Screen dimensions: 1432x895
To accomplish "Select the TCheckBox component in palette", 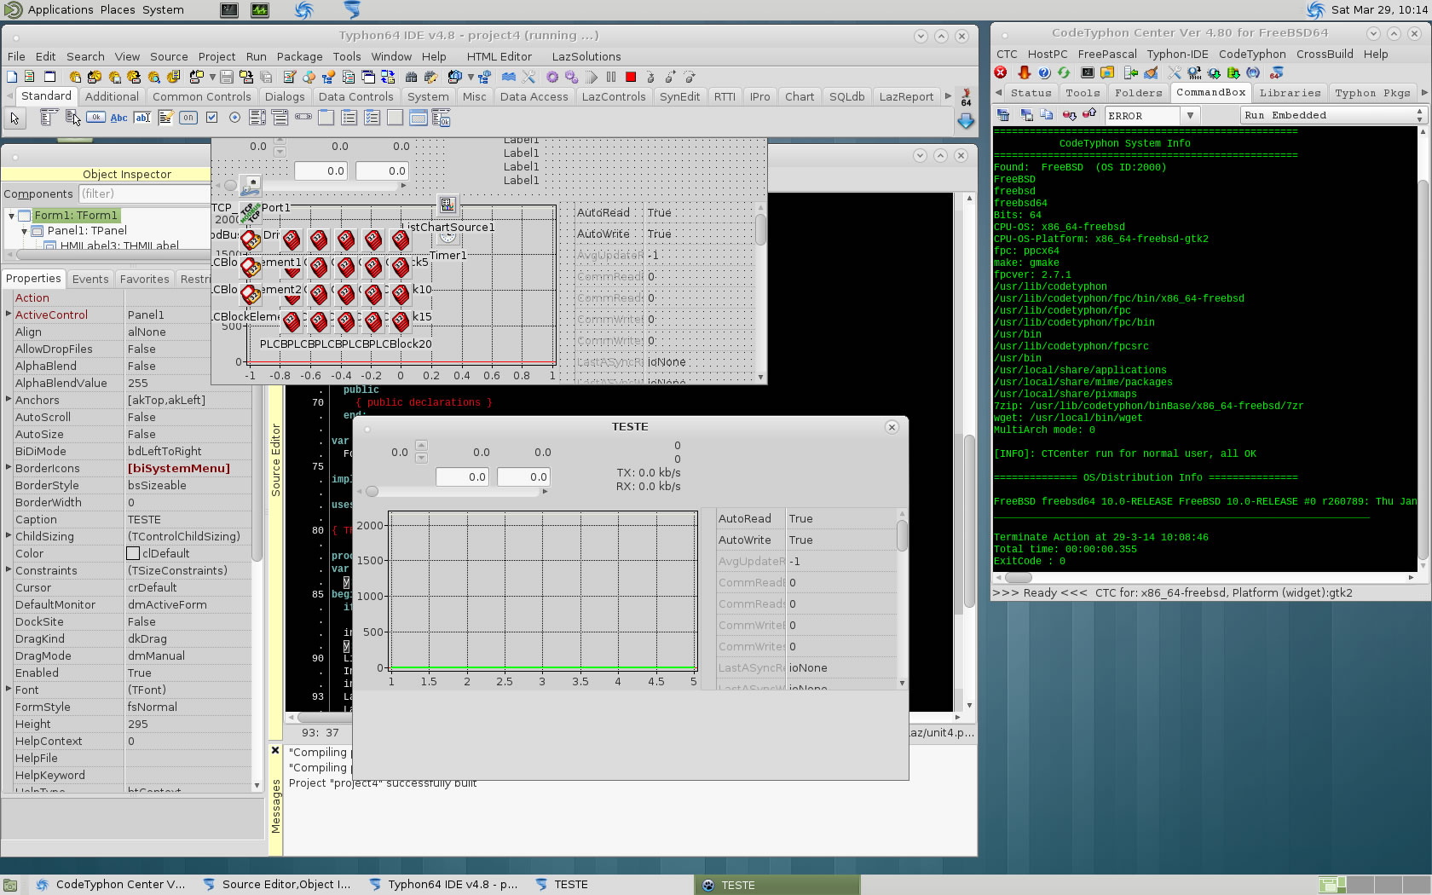I will coord(211,118).
